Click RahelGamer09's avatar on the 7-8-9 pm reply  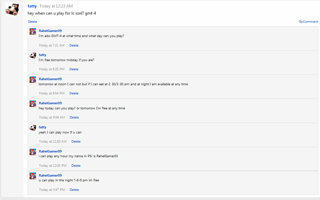(x=33, y=176)
